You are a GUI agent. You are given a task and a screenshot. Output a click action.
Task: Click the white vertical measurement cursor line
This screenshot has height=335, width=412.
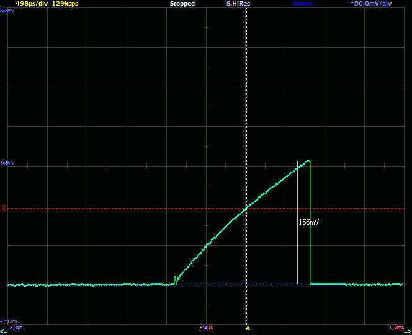point(298,248)
